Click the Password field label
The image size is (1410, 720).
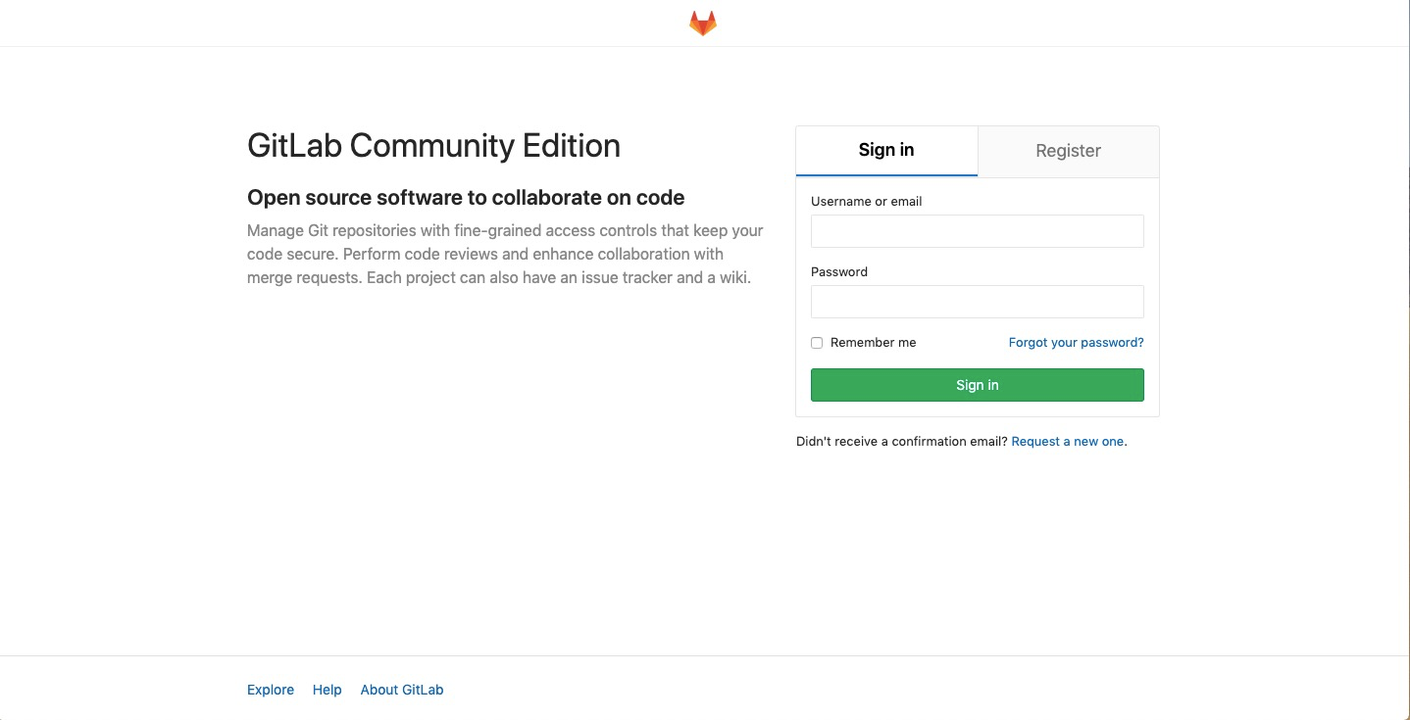pos(839,271)
